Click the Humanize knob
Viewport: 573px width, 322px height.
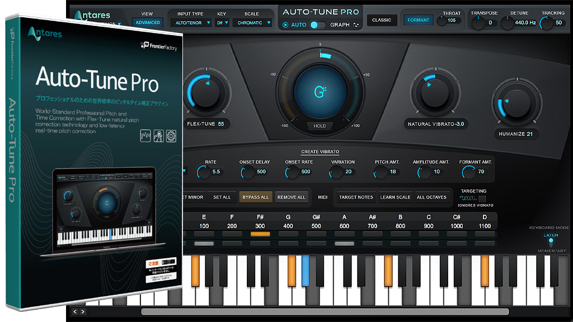point(516,104)
